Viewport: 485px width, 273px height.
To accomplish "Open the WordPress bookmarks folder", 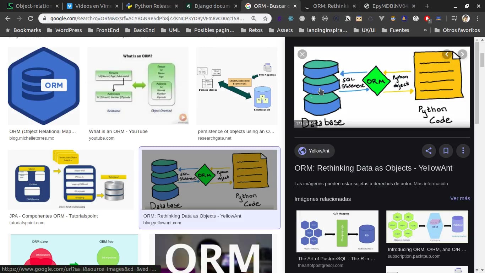I will (x=65, y=30).
